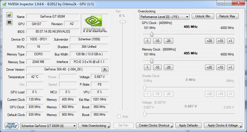Click the Current Clock value 135 MHz

(35, 99)
